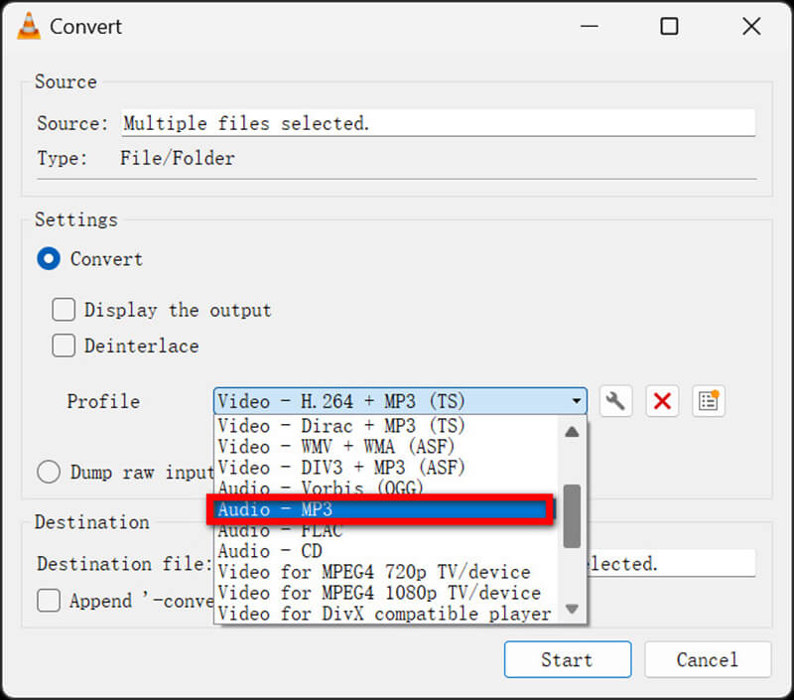Toggle Append '-converted' checkbox
794x700 pixels.
tap(49, 601)
